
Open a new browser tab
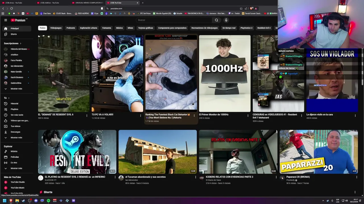tap(143, 3)
